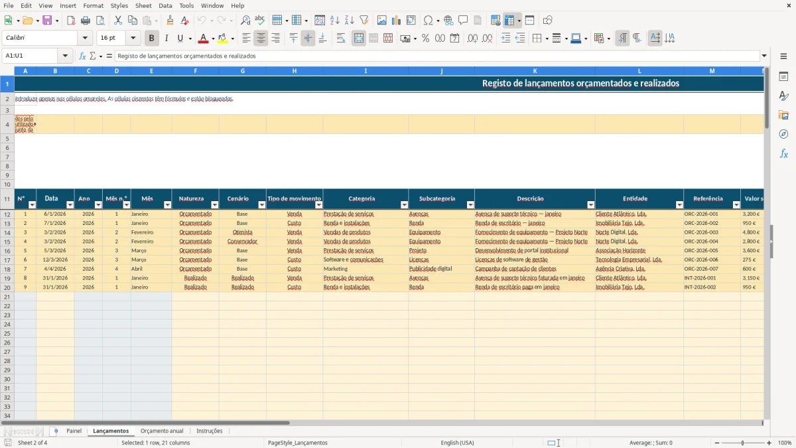Open the Sheet menu
Viewport: 796px width, 448px height.
click(143, 5)
